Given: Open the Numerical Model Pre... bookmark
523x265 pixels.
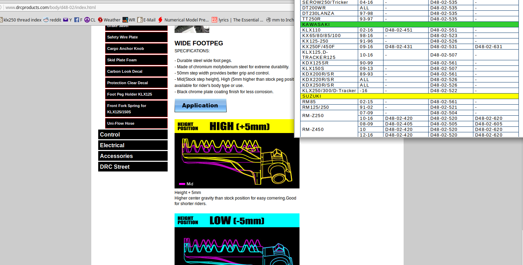Looking at the screenshot, I should (x=184, y=20).
